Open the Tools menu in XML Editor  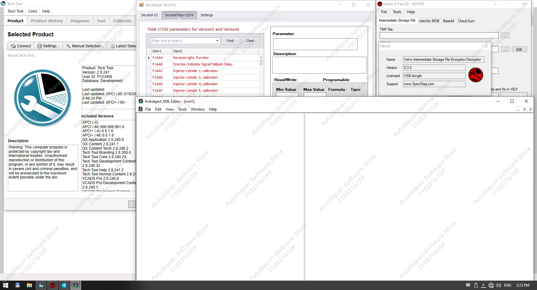pyautogui.click(x=182, y=109)
